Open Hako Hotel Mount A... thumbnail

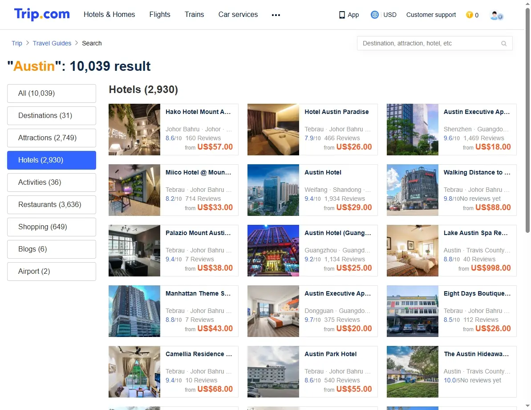click(x=134, y=130)
